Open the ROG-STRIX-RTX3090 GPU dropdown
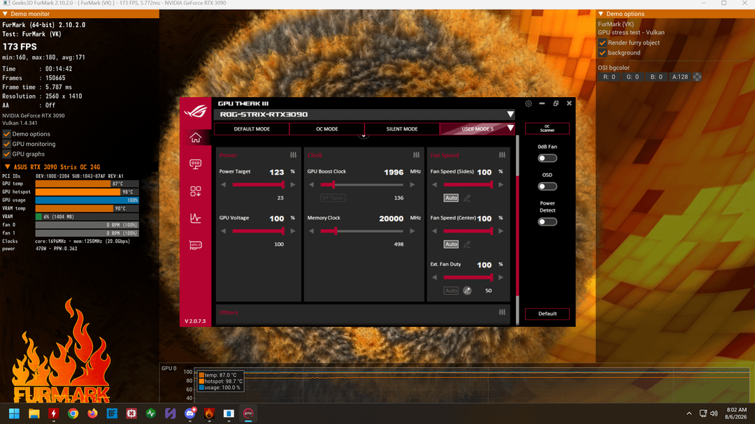 (x=510, y=115)
